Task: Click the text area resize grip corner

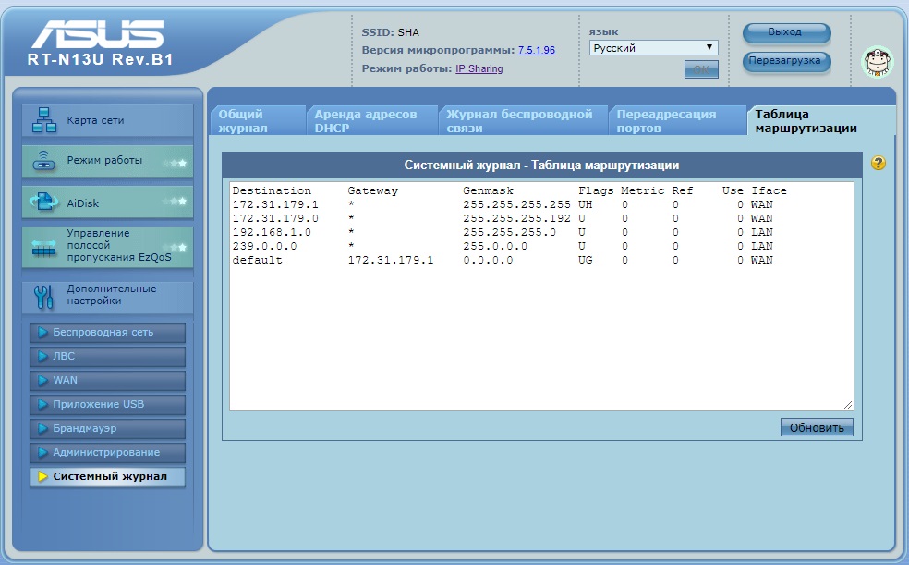Action: (x=848, y=405)
